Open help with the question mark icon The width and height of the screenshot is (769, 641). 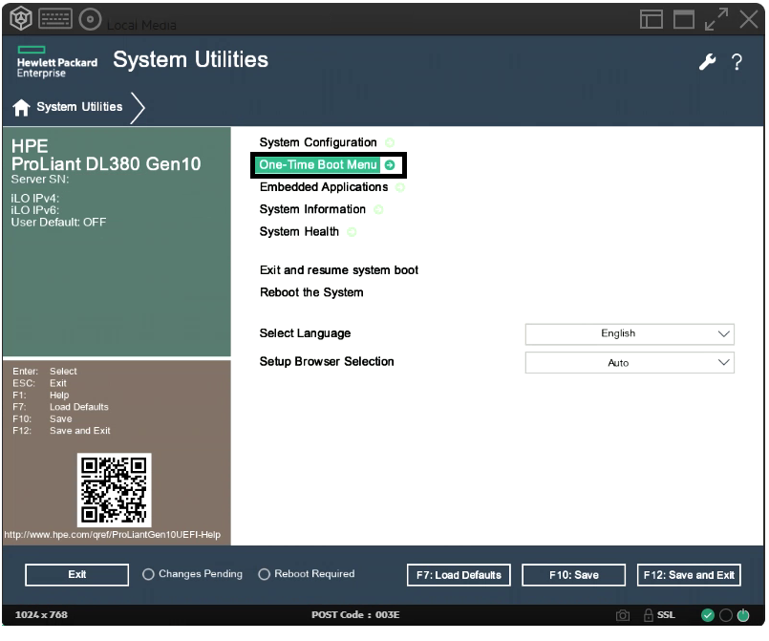click(x=737, y=62)
